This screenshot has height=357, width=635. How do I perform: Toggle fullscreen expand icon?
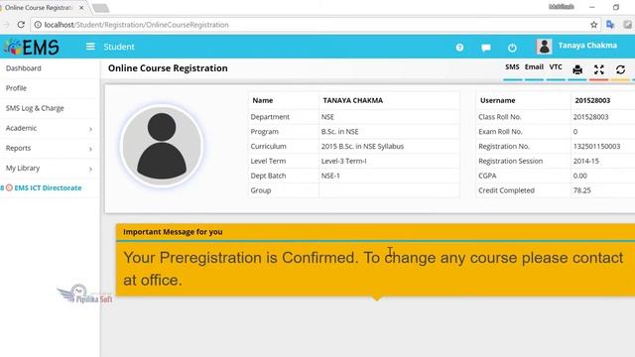[599, 69]
